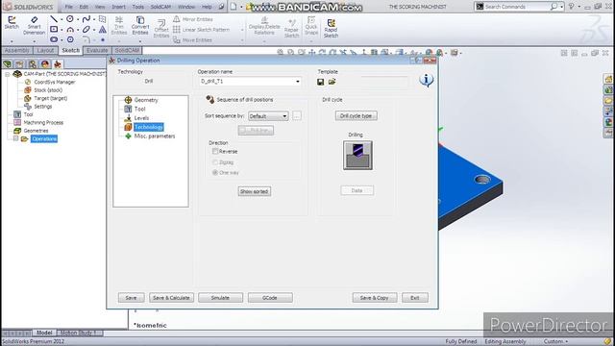Click the Save & Copy button
Viewport: 615px width, 346px height.
click(x=374, y=298)
